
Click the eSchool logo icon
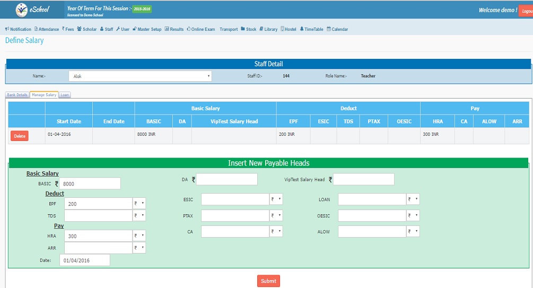click(x=21, y=9)
